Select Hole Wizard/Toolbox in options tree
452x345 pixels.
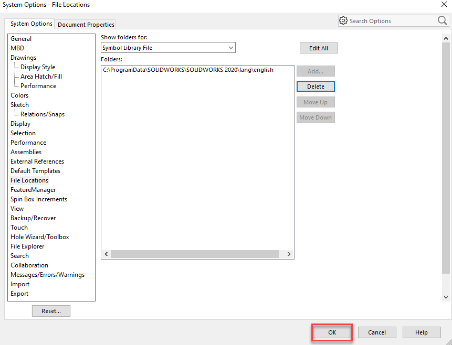click(x=40, y=237)
